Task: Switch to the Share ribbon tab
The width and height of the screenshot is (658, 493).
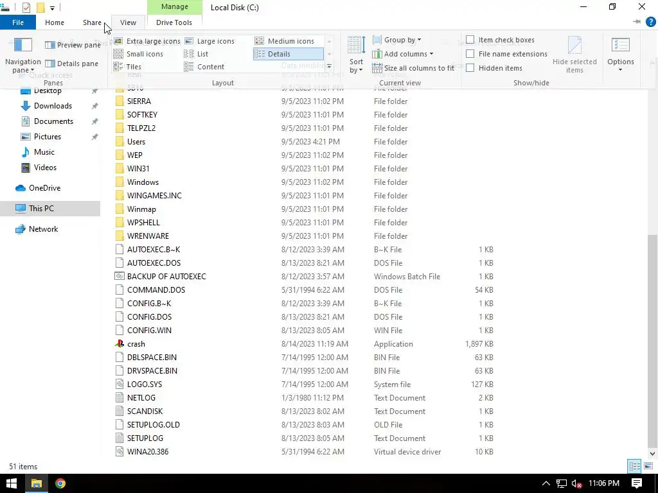Action: [92, 22]
